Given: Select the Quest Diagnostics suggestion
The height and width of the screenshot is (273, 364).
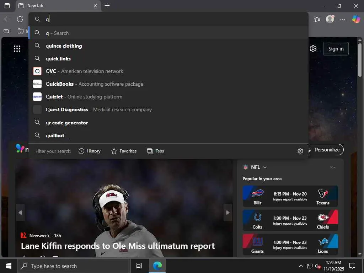Looking at the screenshot, I should coord(169,109).
